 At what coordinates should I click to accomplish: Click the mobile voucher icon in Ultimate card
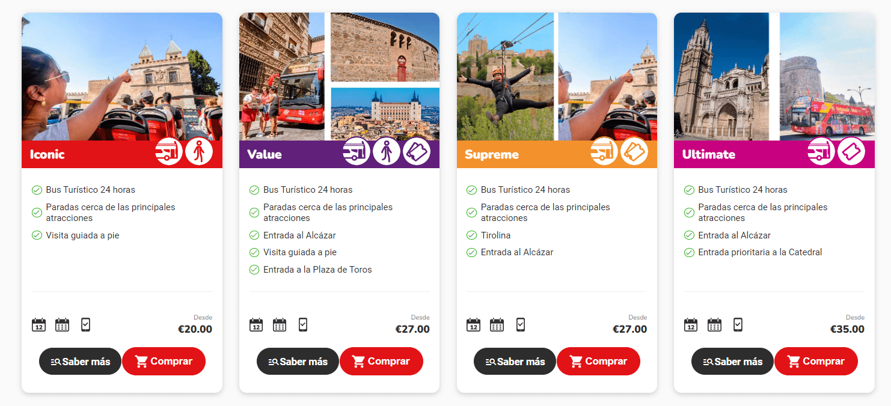pos(738,325)
